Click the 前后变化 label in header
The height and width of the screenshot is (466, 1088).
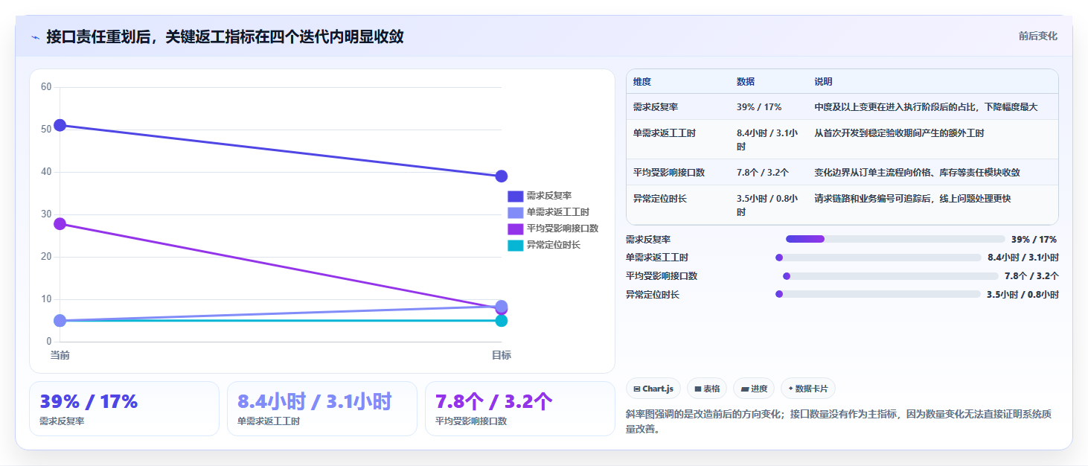pos(1037,36)
